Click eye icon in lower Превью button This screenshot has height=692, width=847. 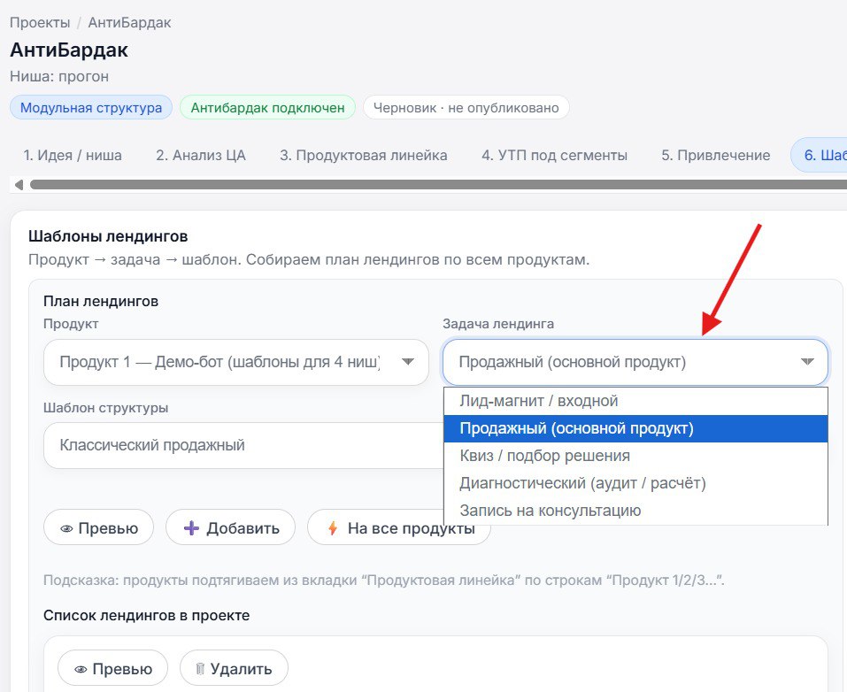point(81,669)
